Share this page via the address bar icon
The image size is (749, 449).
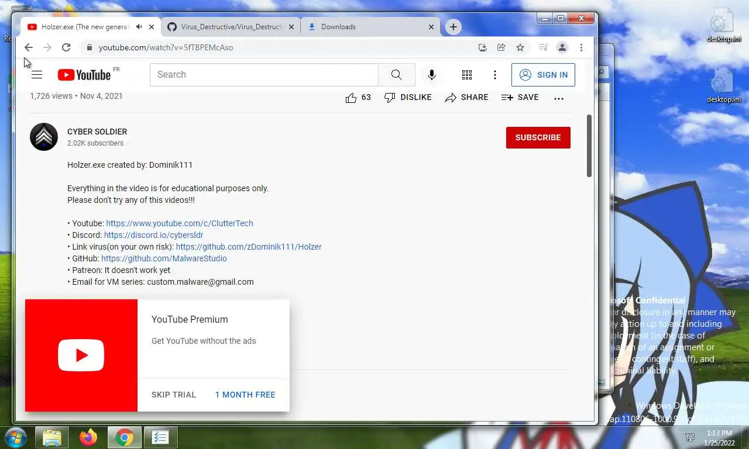pos(501,47)
